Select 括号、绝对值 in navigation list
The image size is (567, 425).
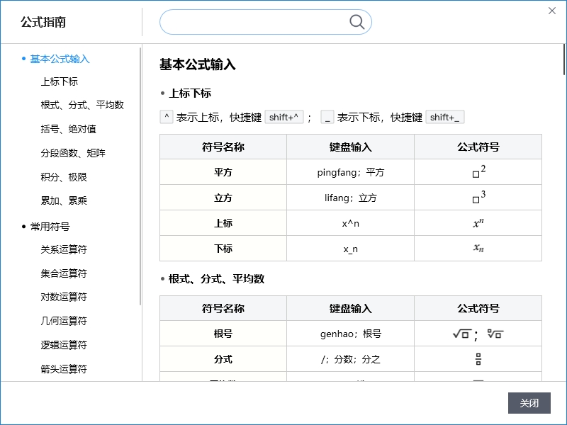(x=69, y=129)
